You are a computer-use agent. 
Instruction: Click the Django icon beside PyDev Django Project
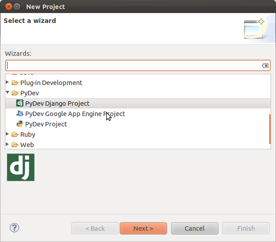coord(20,103)
